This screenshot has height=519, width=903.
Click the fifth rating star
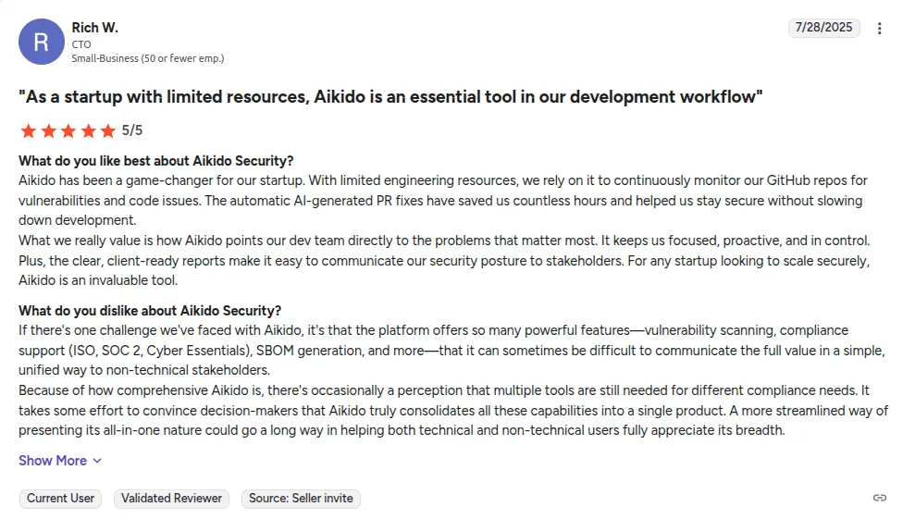[x=108, y=130]
